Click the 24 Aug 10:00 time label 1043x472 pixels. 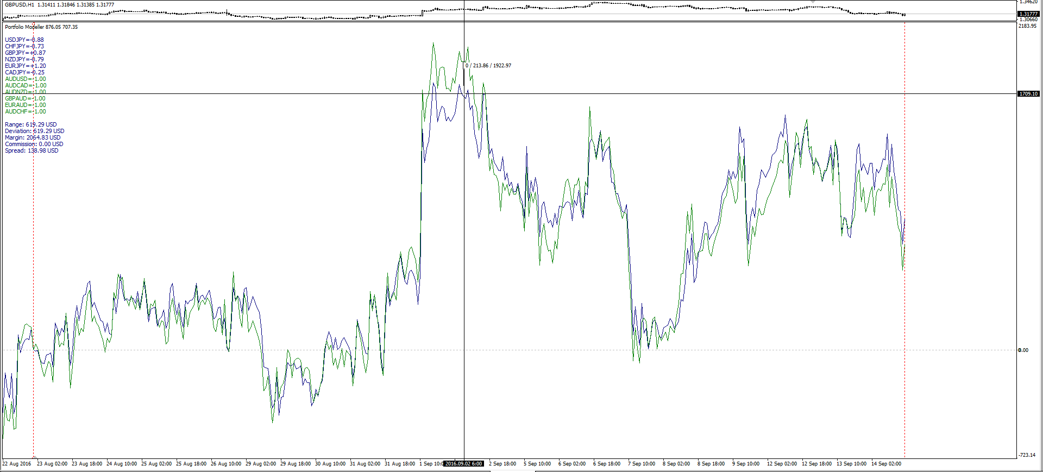[x=122, y=464]
